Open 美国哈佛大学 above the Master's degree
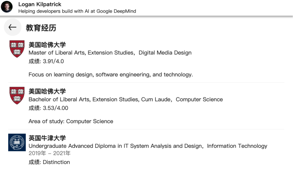 pos(47,44)
